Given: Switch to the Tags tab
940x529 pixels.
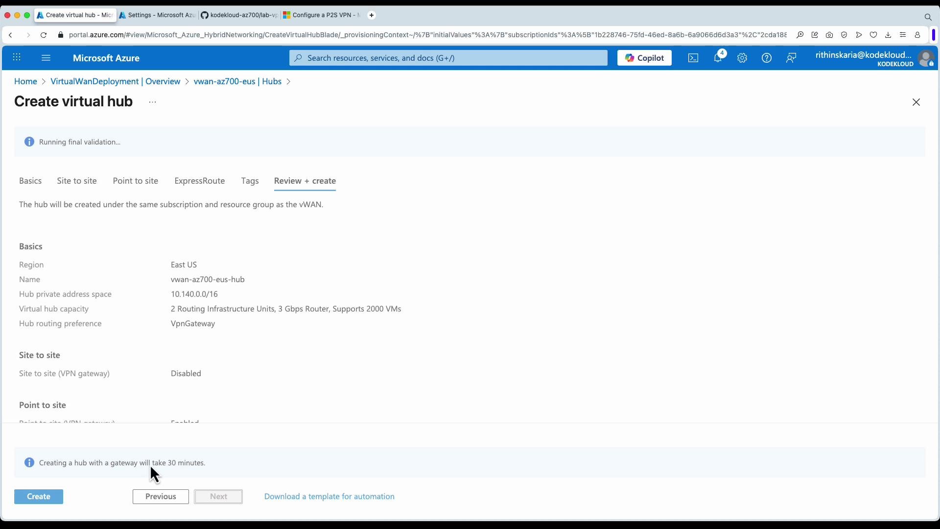Looking at the screenshot, I should 250,181.
